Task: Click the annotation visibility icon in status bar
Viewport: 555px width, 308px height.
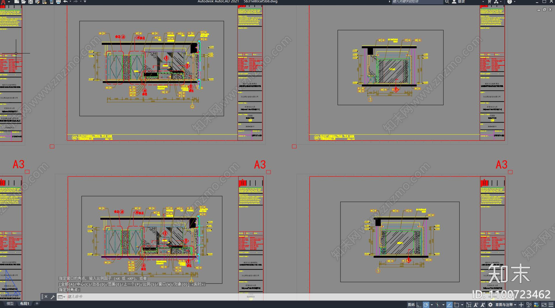Action: coord(476,305)
